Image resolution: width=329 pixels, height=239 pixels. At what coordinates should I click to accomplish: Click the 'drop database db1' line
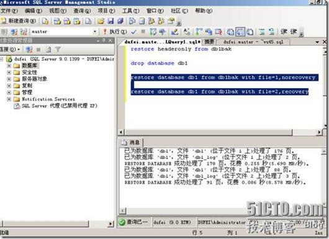point(159,63)
